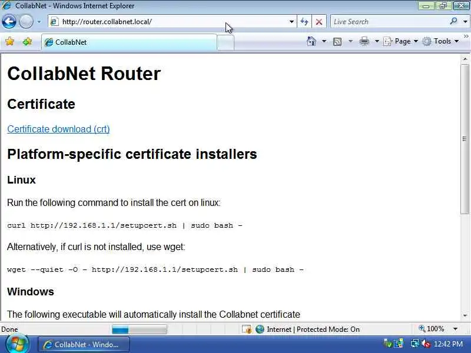Click the muted volume tray icon
The image size is (471, 353).
[x=426, y=344]
